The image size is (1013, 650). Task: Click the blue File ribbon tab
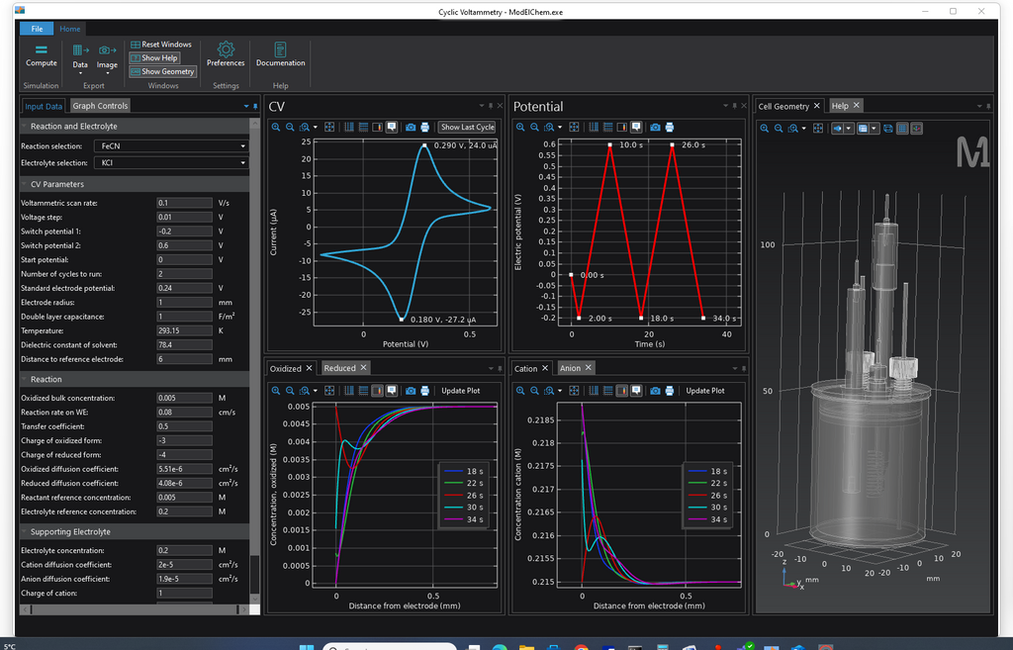click(37, 29)
